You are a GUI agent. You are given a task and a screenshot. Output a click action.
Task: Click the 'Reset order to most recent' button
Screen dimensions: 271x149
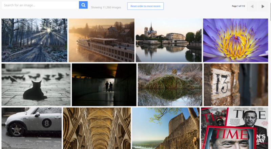(145, 6)
